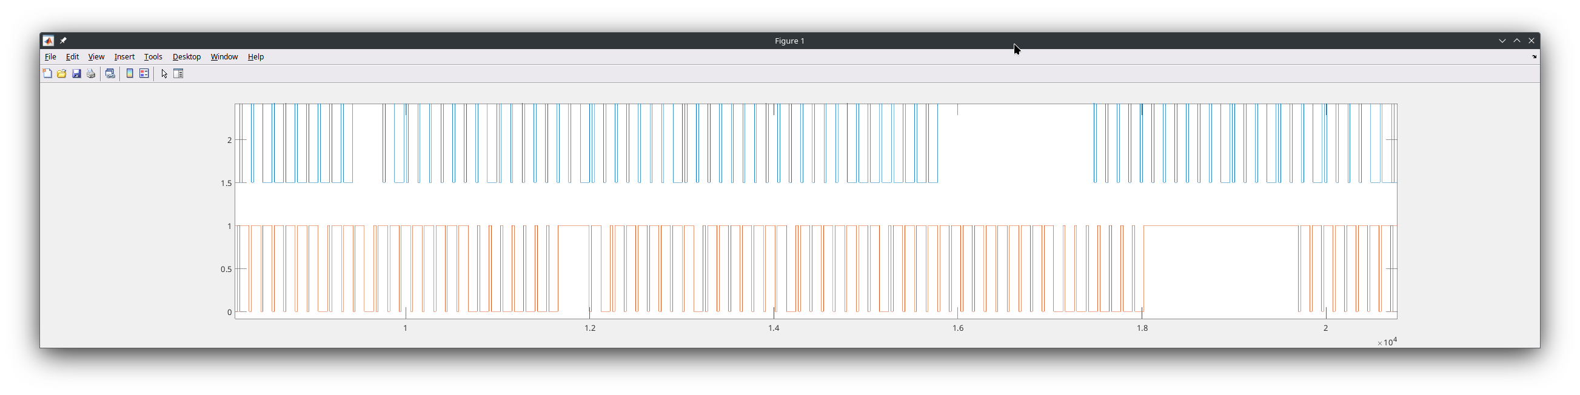Viewport: 1580px width, 395px height.
Task: Open the File menu
Action: click(x=50, y=56)
